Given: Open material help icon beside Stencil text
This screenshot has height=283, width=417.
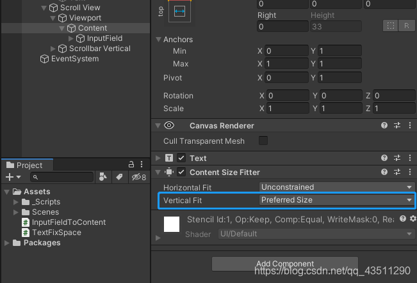Looking at the screenshot, I should click(403, 218).
